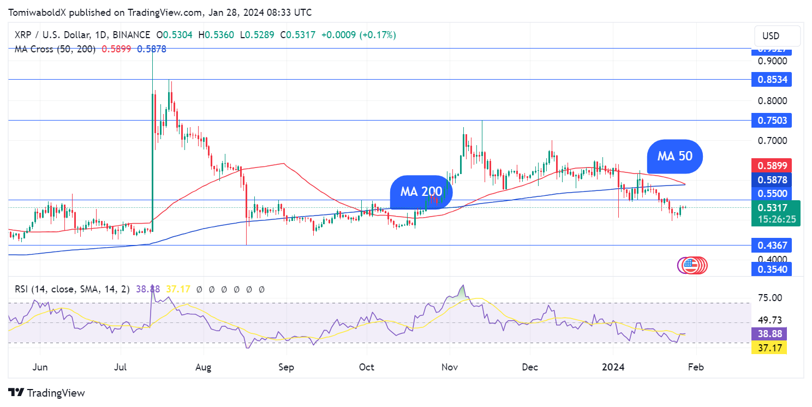Click the purple 38.88 value in RSI legend
The width and height of the screenshot is (812, 407).
[149, 289]
